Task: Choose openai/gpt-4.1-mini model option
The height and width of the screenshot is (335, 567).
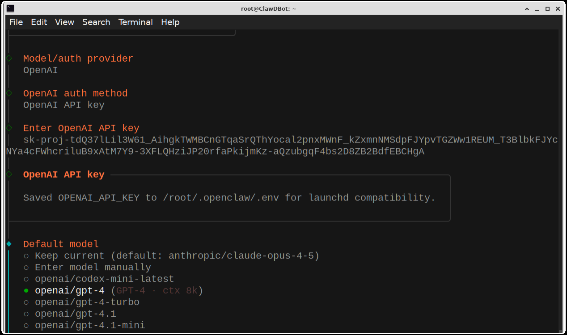Action: pos(84,326)
